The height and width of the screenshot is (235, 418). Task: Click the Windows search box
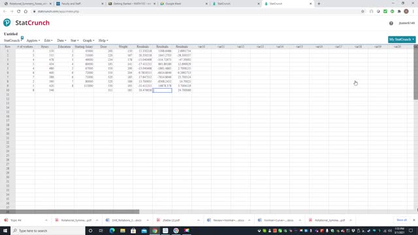pos(48,230)
